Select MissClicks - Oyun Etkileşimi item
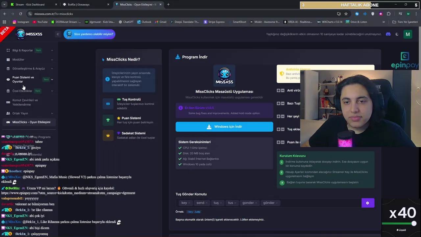Image resolution: width=421 pixels, height=237 pixels. [x=30, y=122]
